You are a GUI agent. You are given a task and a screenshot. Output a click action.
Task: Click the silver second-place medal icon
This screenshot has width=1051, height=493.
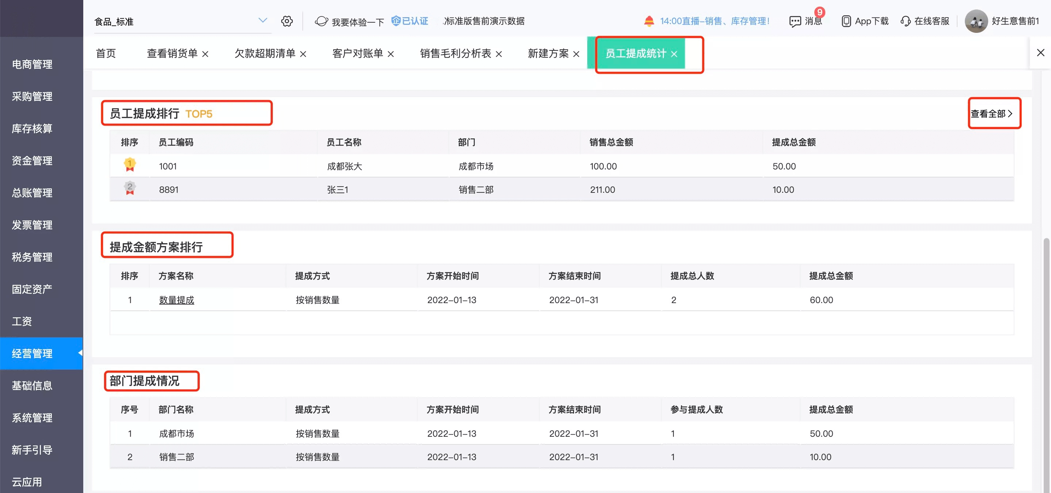tap(130, 188)
